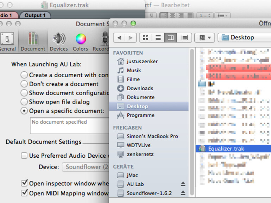The width and height of the screenshot is (271, 203).
Task: Enable Use Preferred Audio Device checkbox
Action: 24,156
